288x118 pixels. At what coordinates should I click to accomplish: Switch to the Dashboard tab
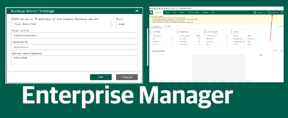[x=158, y=12]
